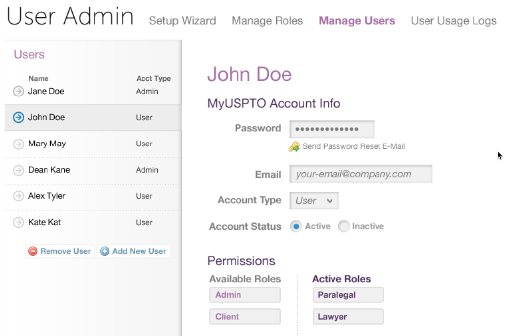Select the Active account status radio
The image size is (521, 336).
tap(296, 226)
